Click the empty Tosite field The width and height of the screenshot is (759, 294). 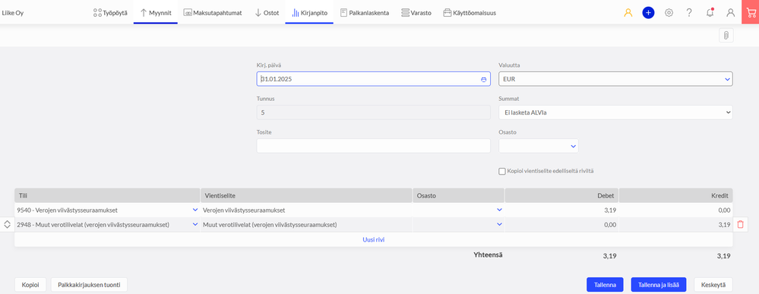pos(373,146)
